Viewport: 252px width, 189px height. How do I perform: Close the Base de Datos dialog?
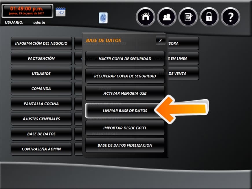[x=160, y=41]
